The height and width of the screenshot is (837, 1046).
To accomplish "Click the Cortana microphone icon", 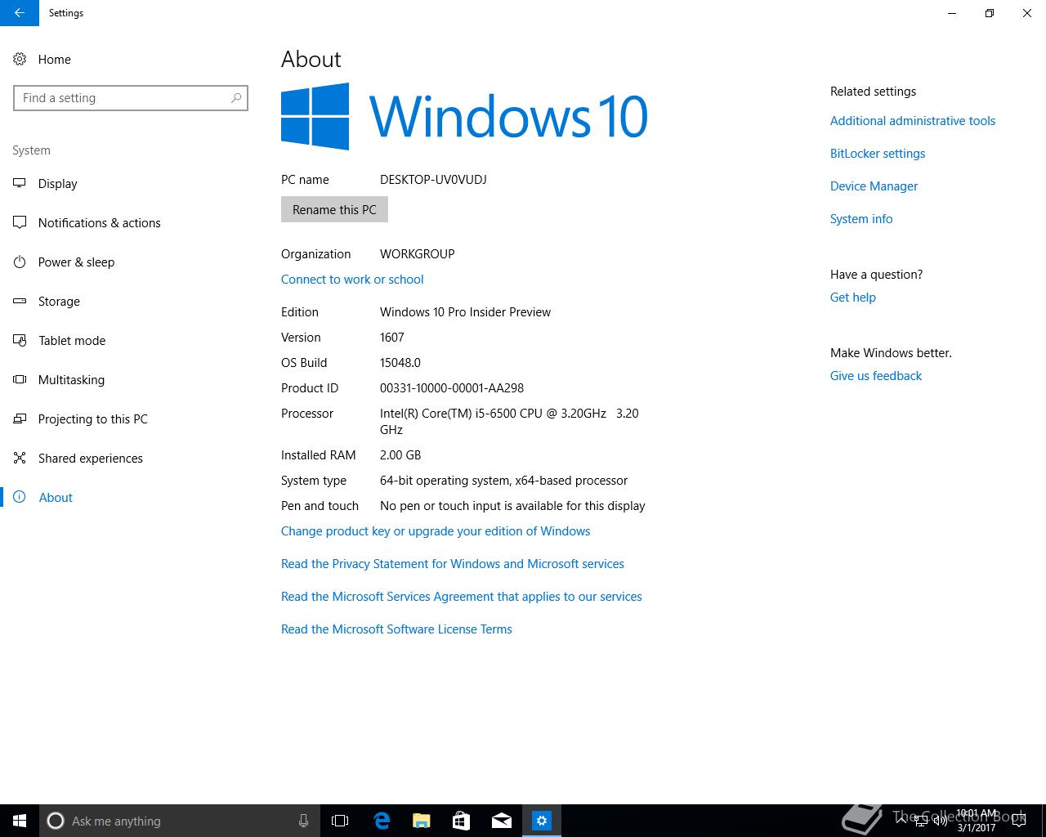I will pos(303,821).
